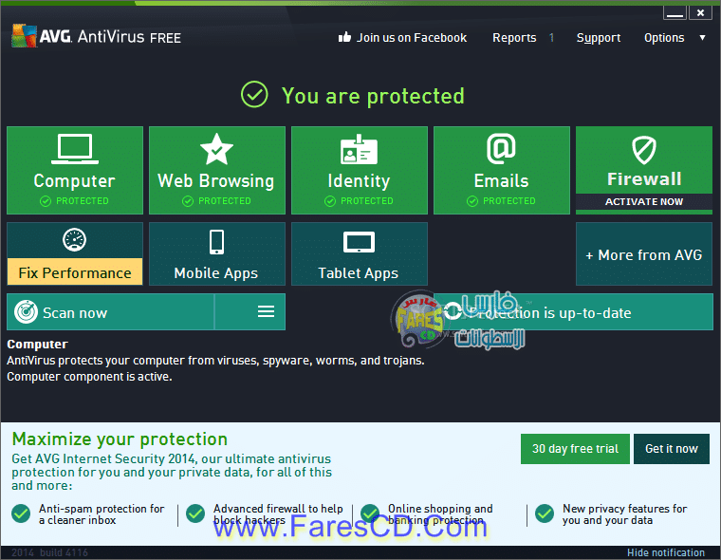The image size is (721, 560).
Task: Click the Scan now radar icon
Action: [x=27, y=312]
